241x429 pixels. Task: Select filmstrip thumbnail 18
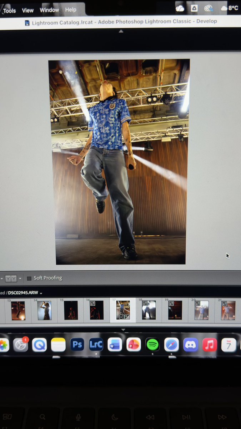[149, 310]
